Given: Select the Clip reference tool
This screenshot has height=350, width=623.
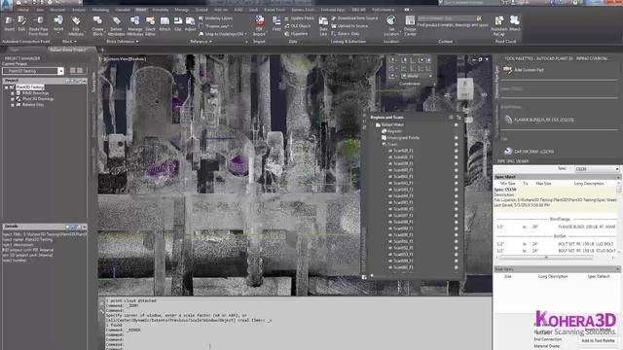Looking at the screenshot, I should 177,23.
